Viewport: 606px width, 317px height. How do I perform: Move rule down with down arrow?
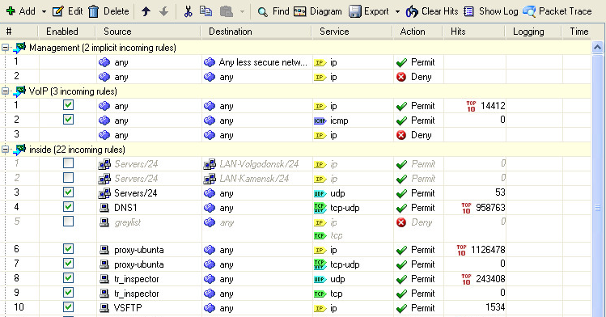164,11
